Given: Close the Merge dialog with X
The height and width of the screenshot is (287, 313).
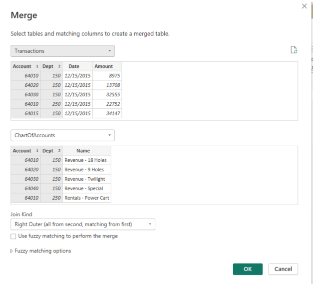Looking at the screenshot, I should coord(305,6).
